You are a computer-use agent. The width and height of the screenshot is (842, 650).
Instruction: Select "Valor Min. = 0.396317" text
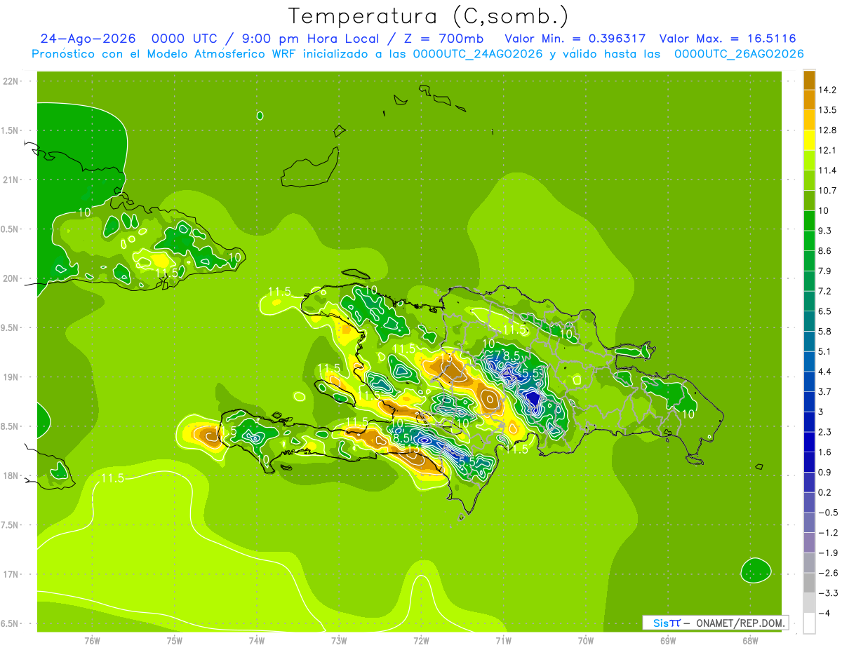[x=575, y=39]
